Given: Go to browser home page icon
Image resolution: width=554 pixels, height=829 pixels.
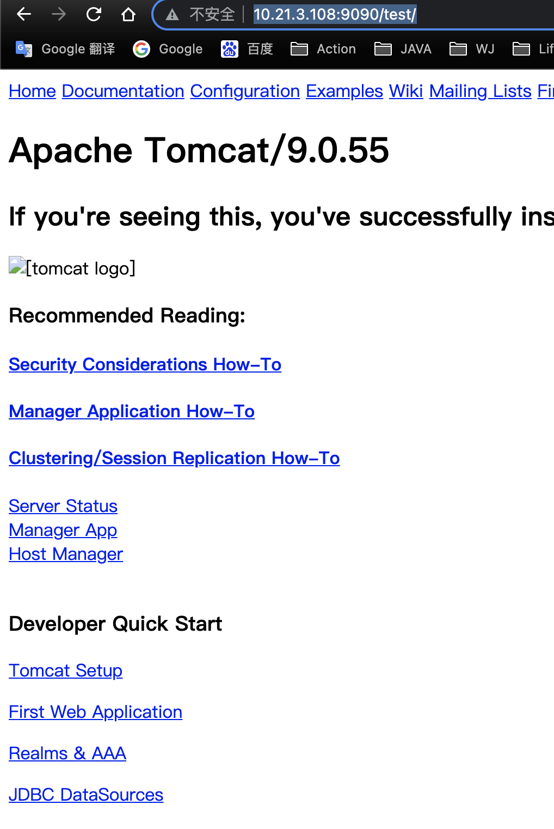Looking at the screenshot, I should [x=128, y=14].
